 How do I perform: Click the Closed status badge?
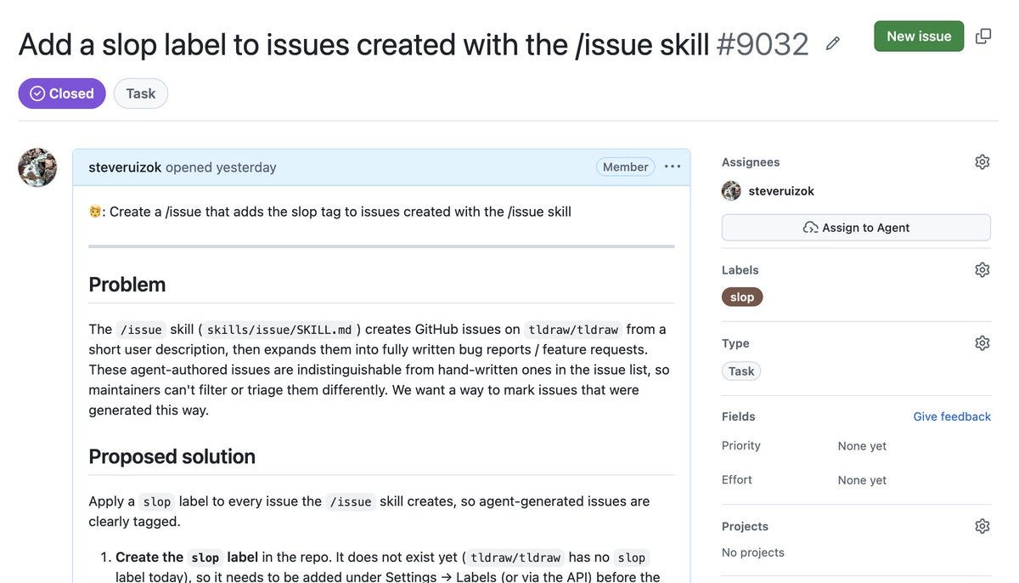coord(62,93)
